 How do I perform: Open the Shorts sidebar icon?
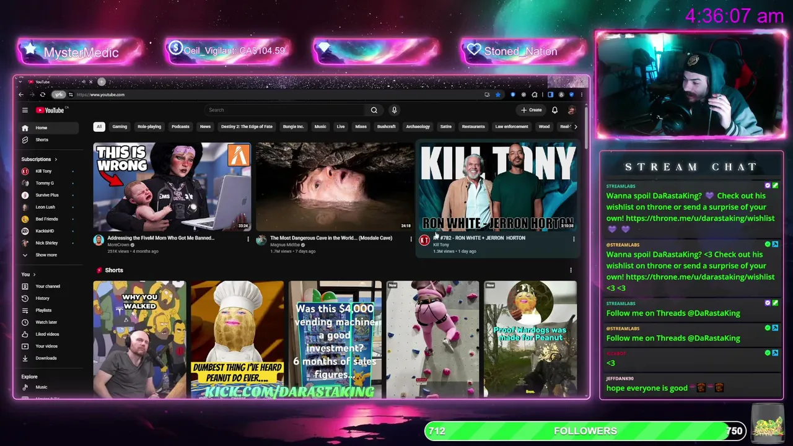coord(25,140)
